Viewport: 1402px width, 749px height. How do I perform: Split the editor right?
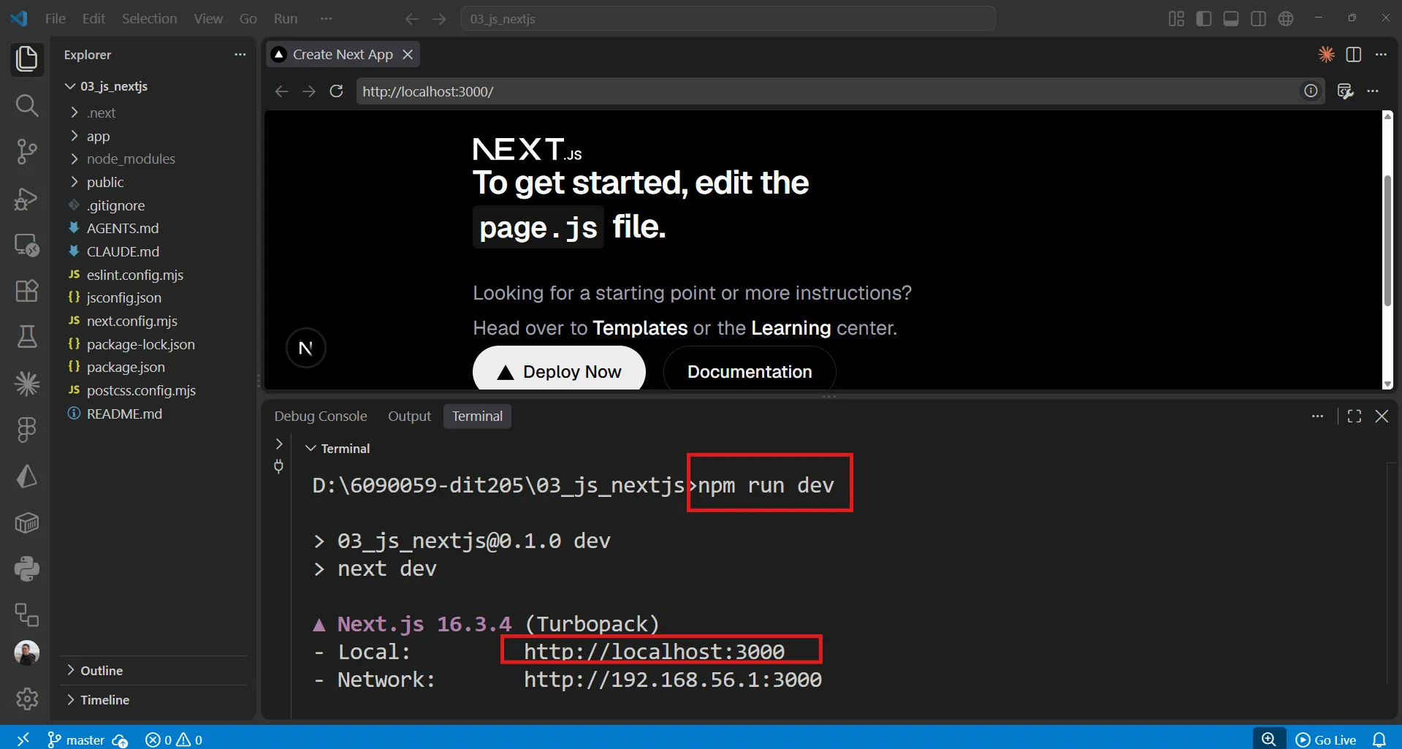tap(1354, 54)
